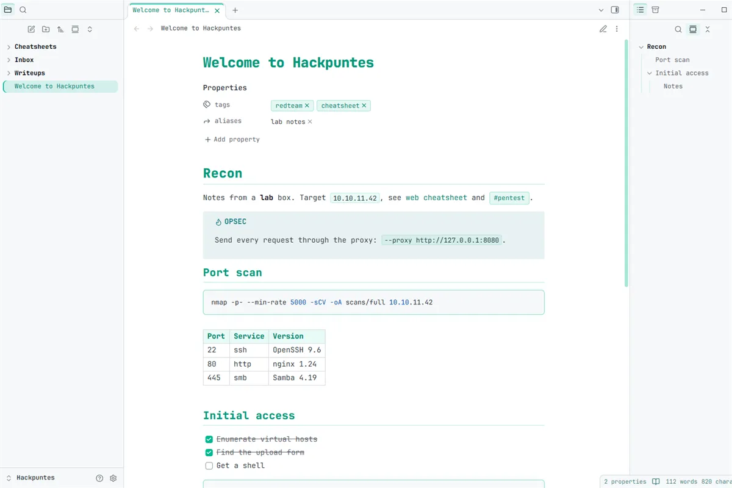The image size is (732, 488).
Task: Toggle the right sidebar panel icon
Action: (615, 10)
